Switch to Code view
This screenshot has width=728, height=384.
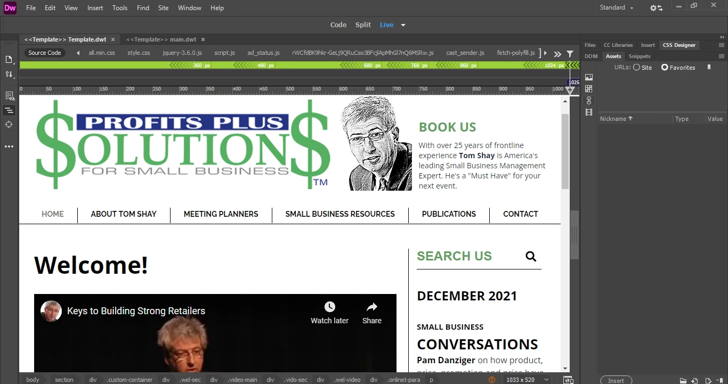338,25
